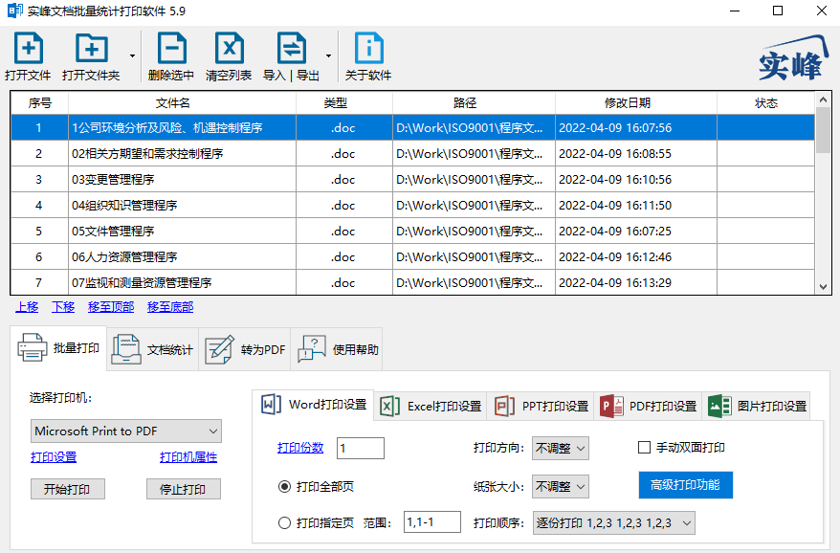Click the Excel icon in Excel打印设置
This screenshot has width=840, height=553.
coord(390,407)
